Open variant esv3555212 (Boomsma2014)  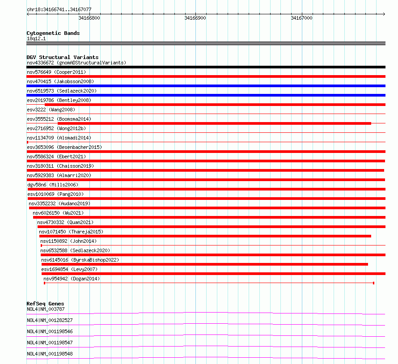point(59,119)
